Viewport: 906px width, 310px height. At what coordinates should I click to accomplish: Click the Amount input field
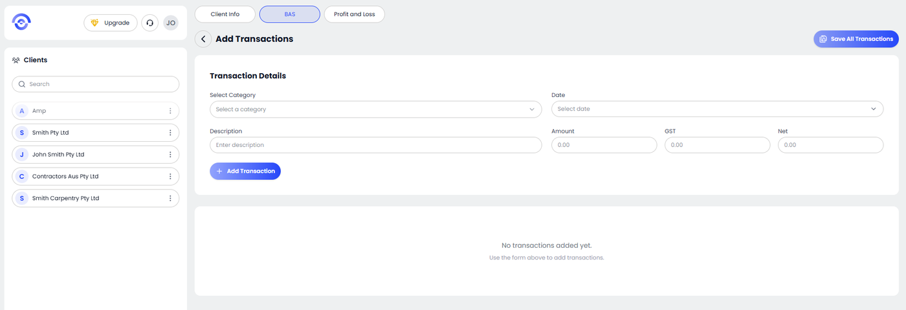point(604,145)
